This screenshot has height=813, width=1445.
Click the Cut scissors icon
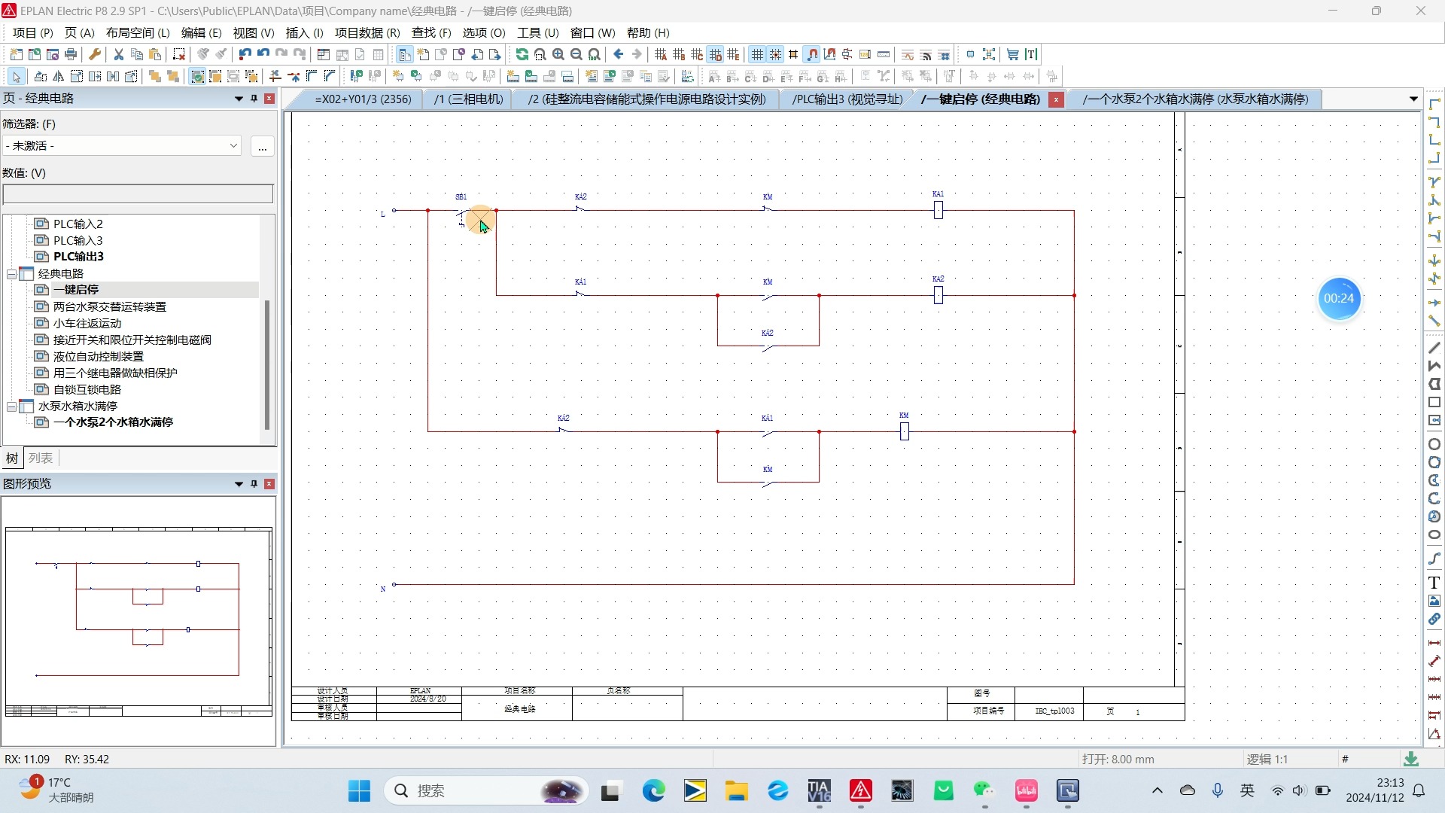[x=118, y=54]
